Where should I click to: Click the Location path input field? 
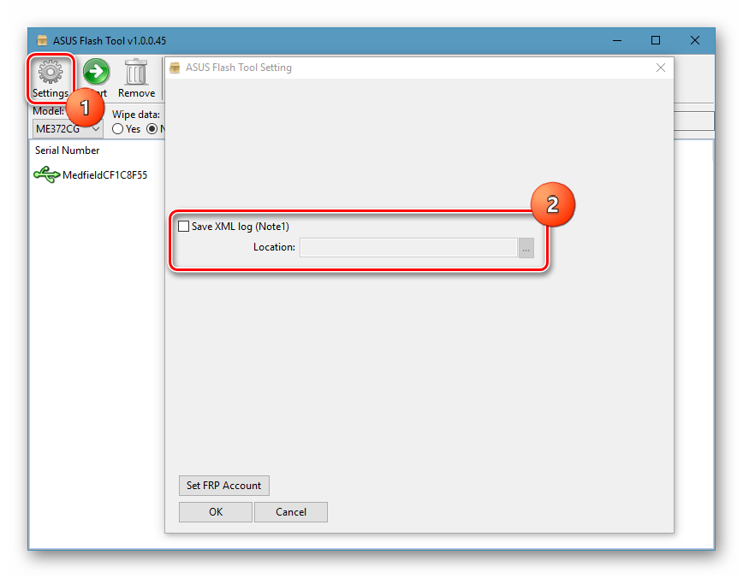click(408, 248)
